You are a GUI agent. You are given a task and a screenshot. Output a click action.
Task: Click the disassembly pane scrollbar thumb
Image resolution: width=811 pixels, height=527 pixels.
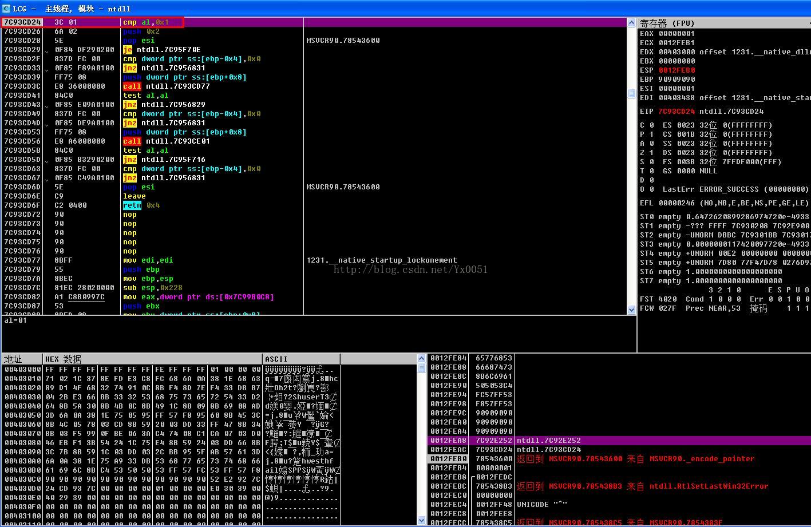click(632, 93)
